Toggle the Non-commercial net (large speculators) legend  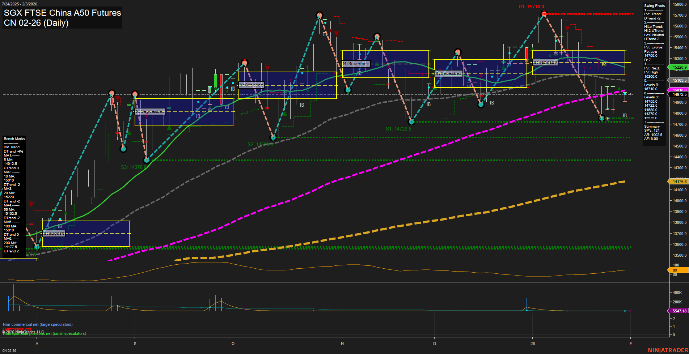click(37, 324)
